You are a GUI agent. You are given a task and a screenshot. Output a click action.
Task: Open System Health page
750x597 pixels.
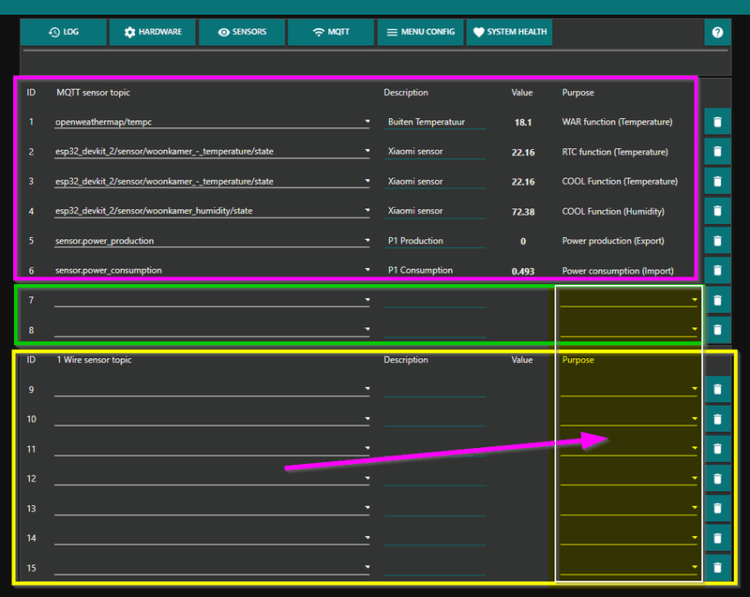tap(509, 32)
